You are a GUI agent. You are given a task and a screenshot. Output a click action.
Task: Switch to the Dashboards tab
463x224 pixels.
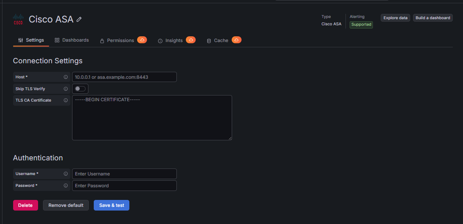click(x=72, y=40)
